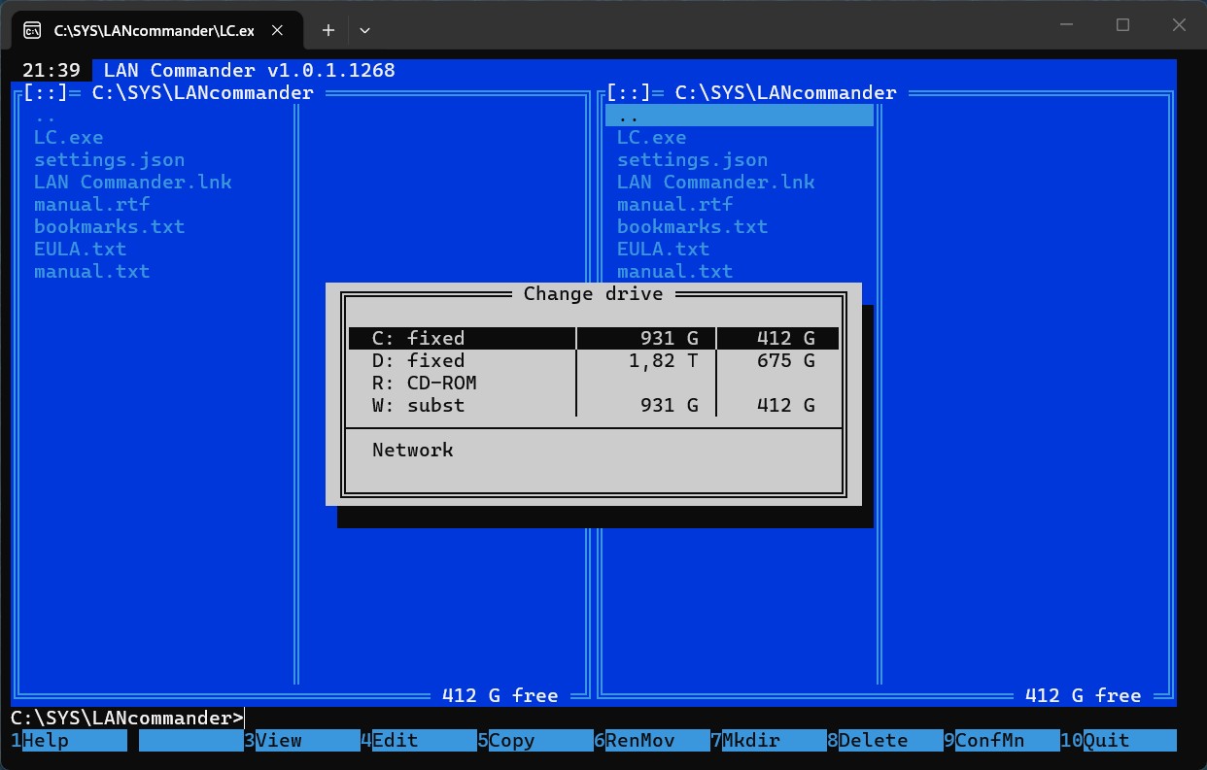Select settings.json in the right panel
This screenshot has width=1207, height=770.
point(693,160)
